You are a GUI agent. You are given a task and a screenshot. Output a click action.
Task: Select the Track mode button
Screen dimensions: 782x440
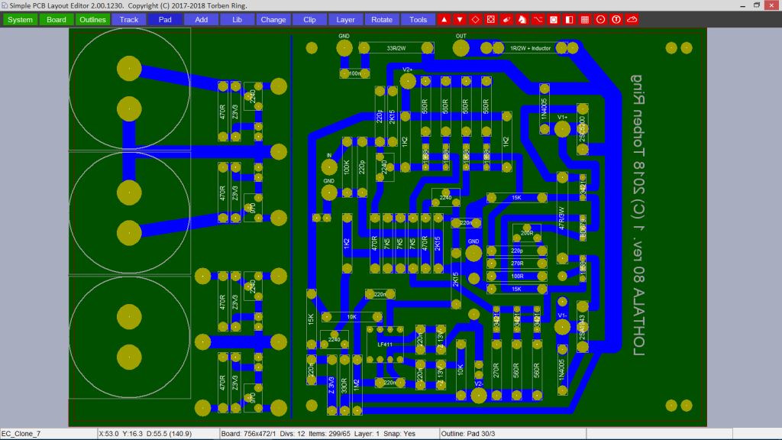tap(129, 19)
